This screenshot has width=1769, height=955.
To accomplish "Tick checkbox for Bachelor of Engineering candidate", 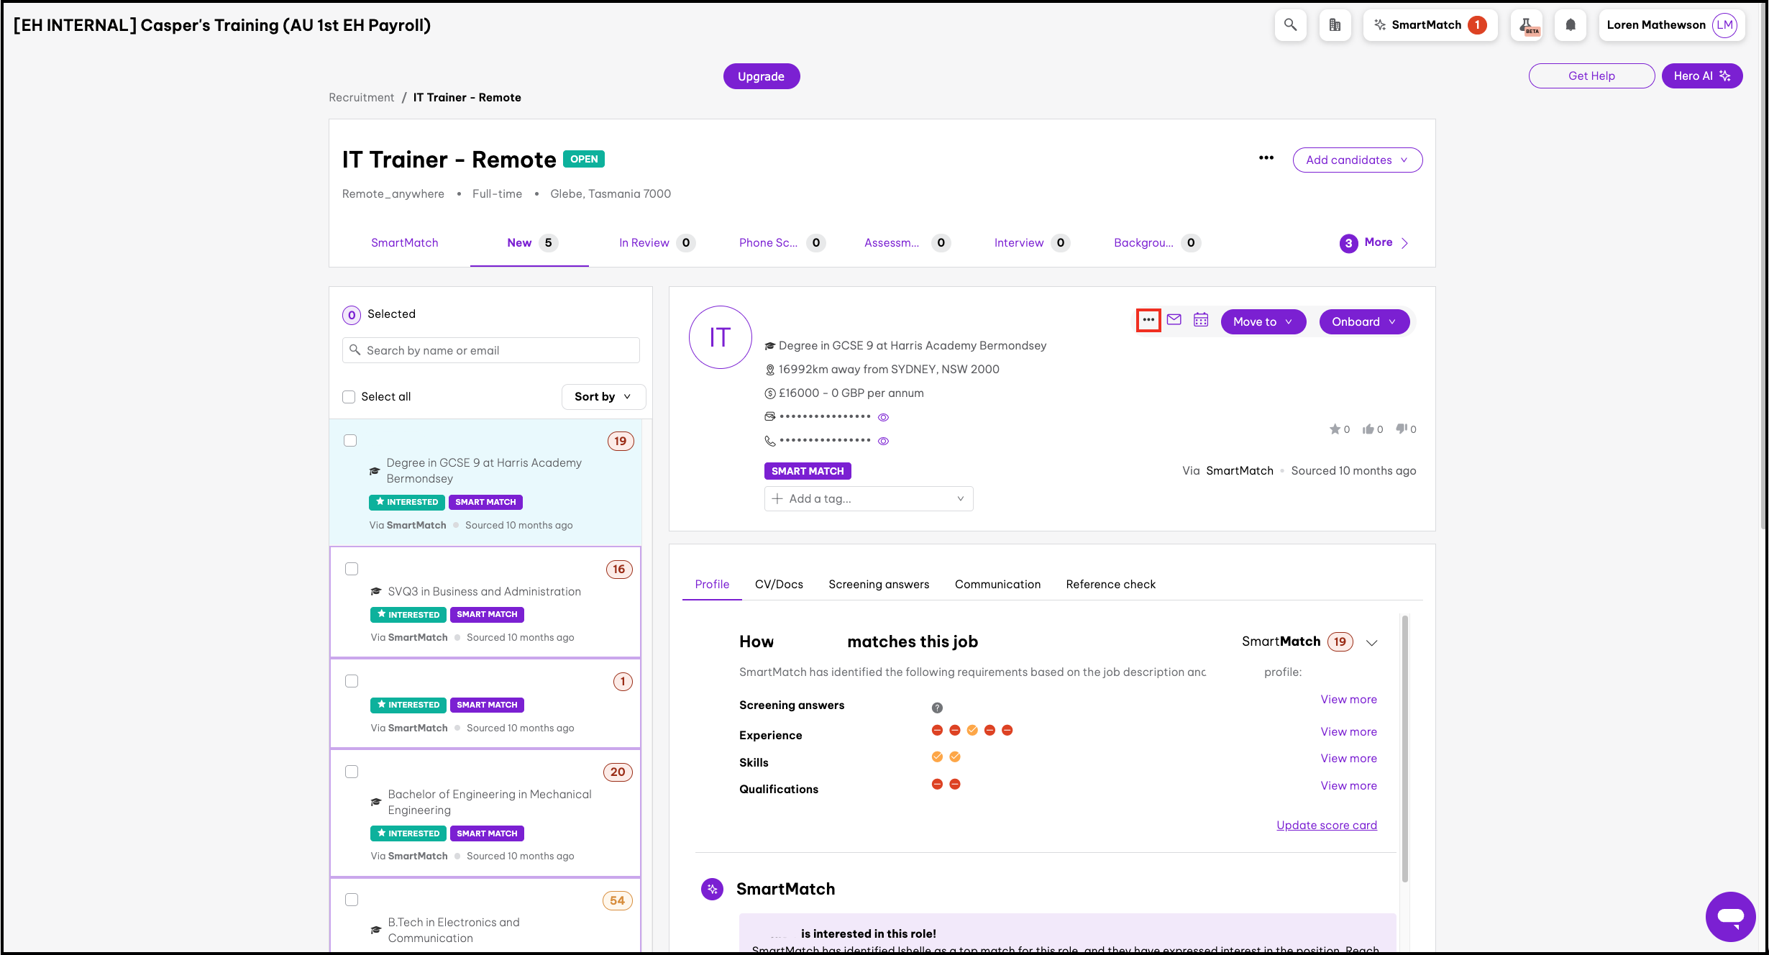I will [x=352, y=772].
